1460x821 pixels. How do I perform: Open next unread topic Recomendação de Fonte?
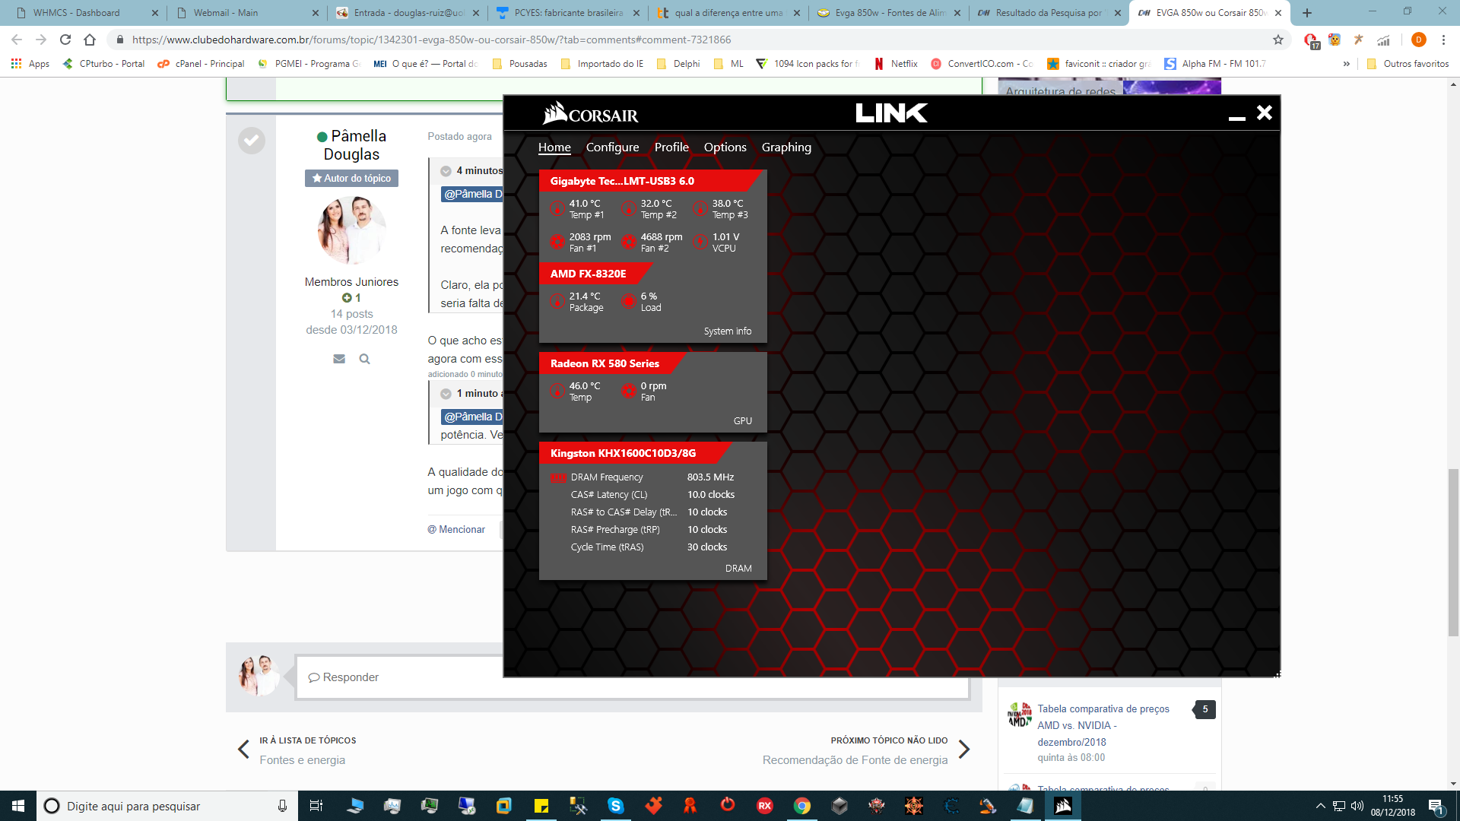855,760
